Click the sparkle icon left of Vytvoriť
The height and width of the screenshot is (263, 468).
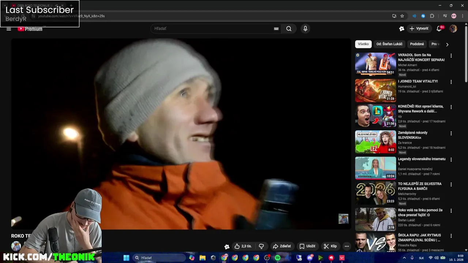(x=401, y=28)
